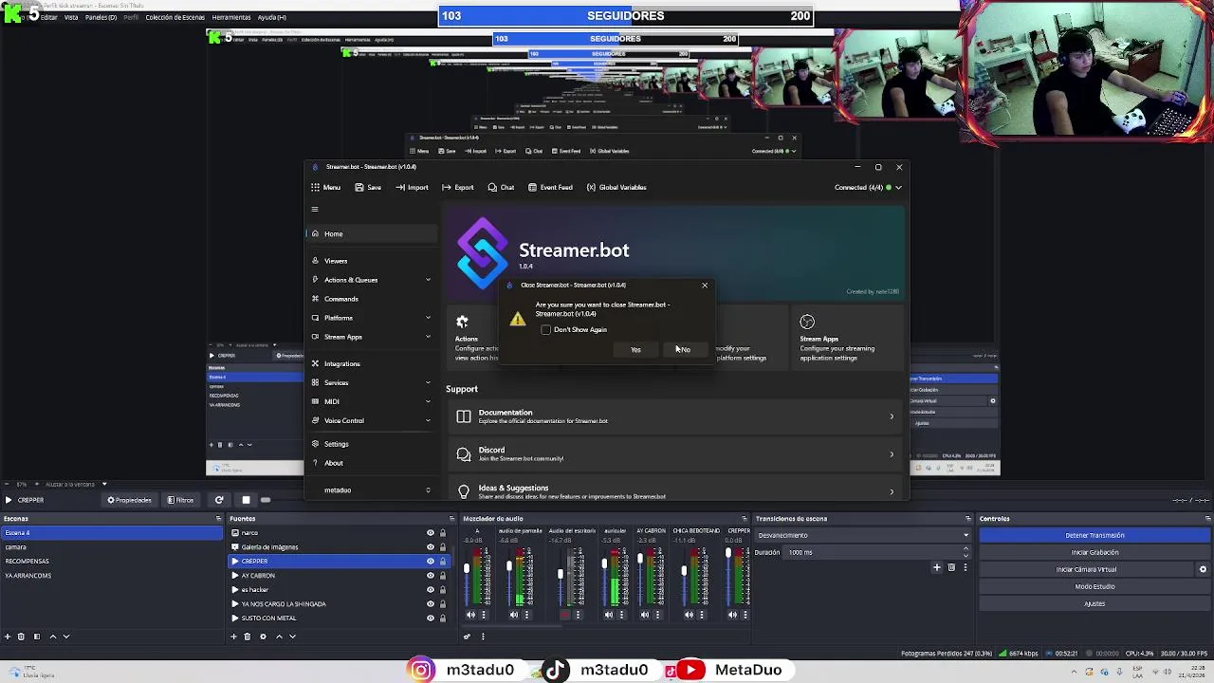Click Save in Streamer.bot toolbar

click(368, 187)
